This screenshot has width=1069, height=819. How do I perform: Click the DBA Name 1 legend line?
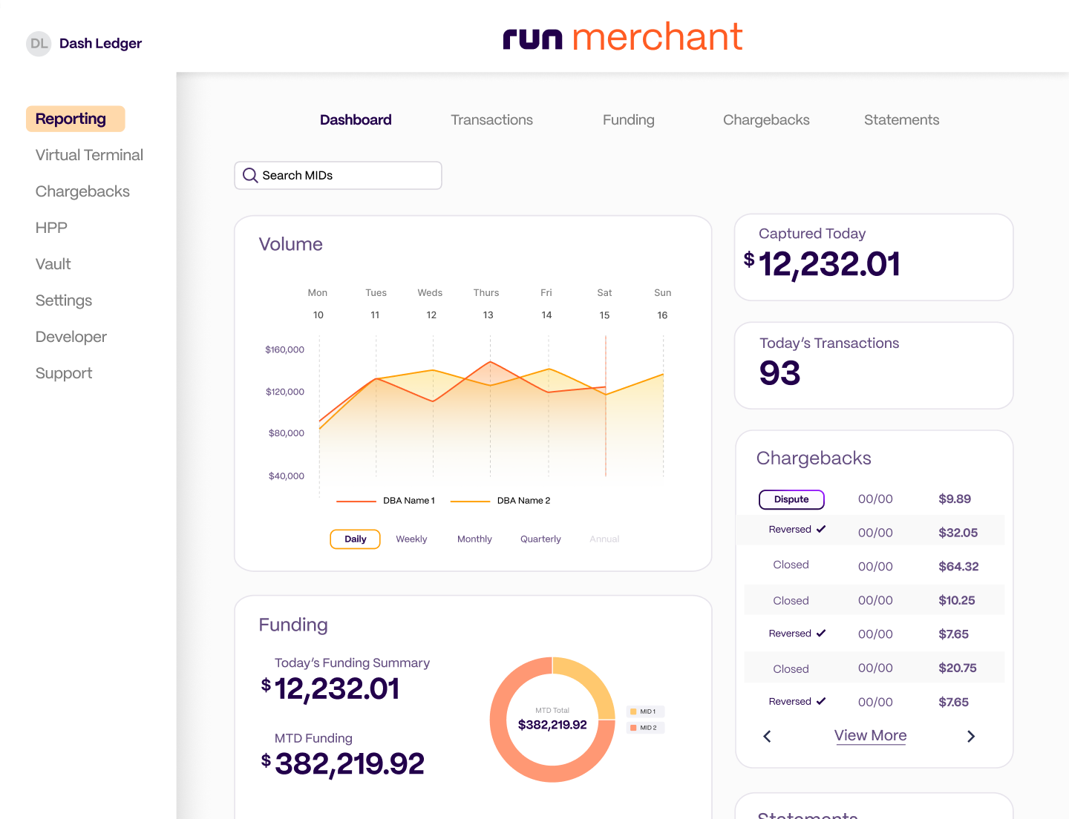[x=358, y=500]
